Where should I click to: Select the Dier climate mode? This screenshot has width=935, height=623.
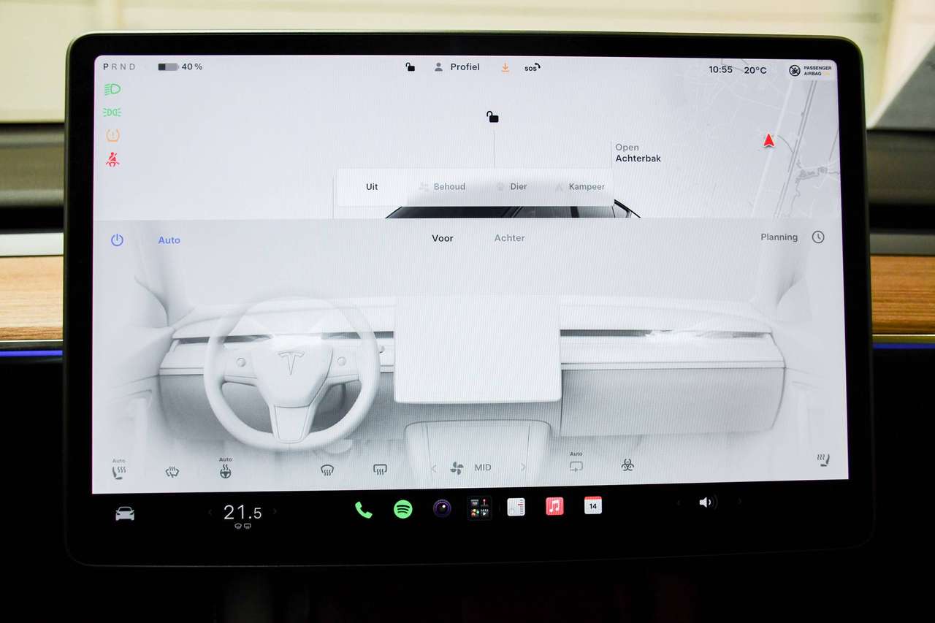tap(511, 187)
